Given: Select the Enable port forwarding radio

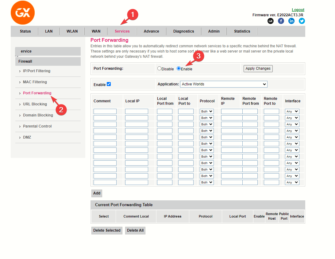Looking at the screenshot, I should 179,69.
